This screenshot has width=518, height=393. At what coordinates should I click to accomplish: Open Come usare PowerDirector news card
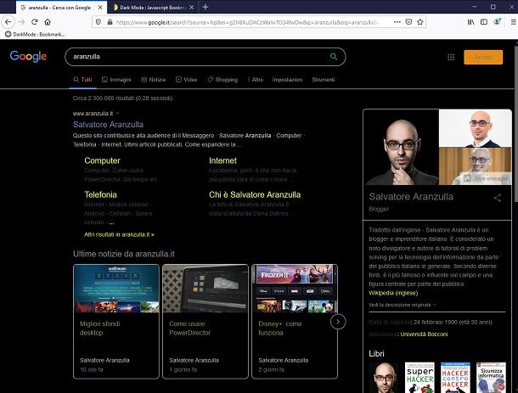click(206, 321)
